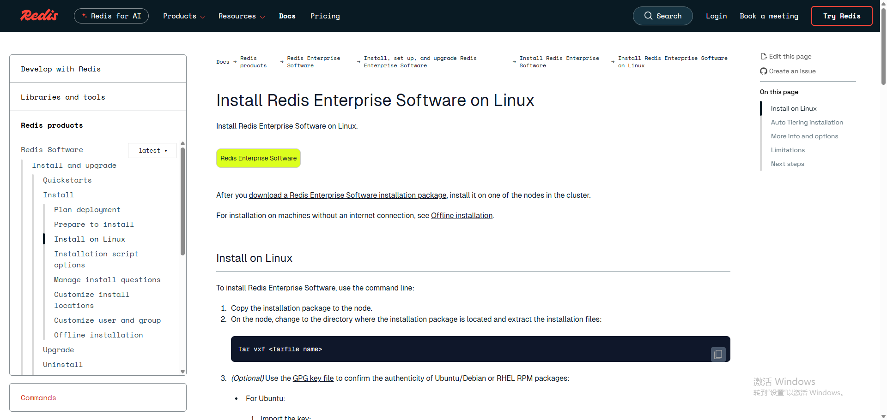
Task: Click the Redis logo
Action: tap(39, 15)
